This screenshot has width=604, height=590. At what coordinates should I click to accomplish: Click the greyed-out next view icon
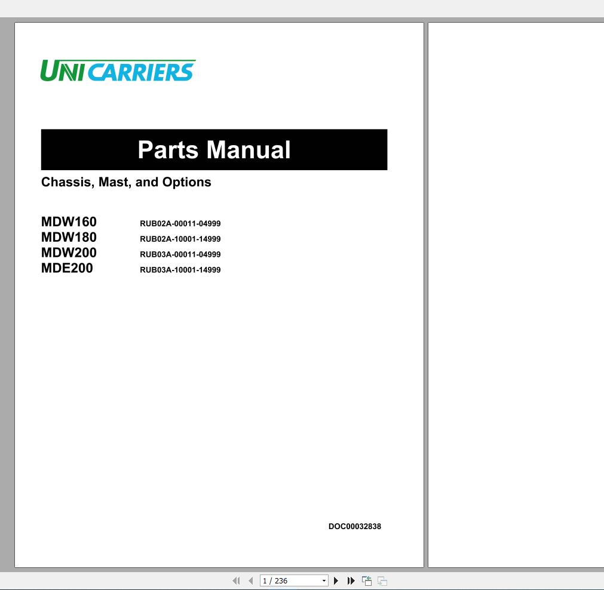point(382,580)
